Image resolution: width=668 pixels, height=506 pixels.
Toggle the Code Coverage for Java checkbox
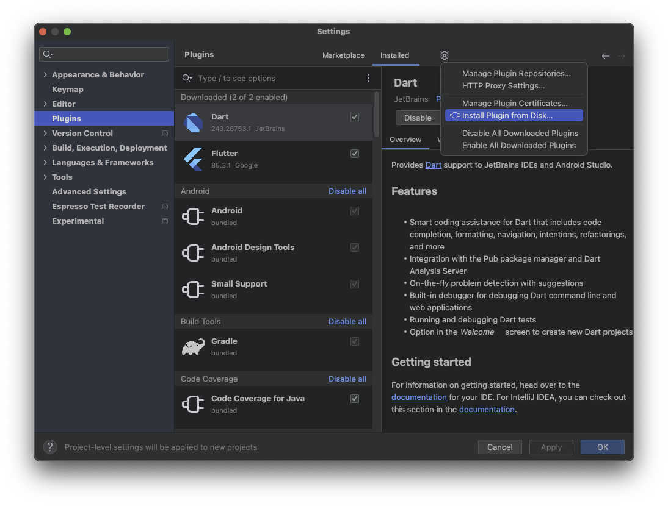point(354,399)
